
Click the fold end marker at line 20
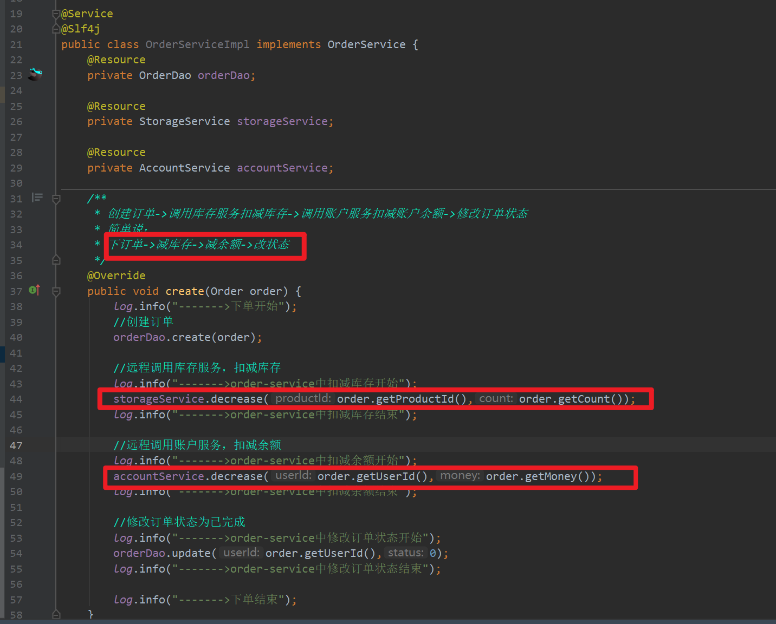56,29
